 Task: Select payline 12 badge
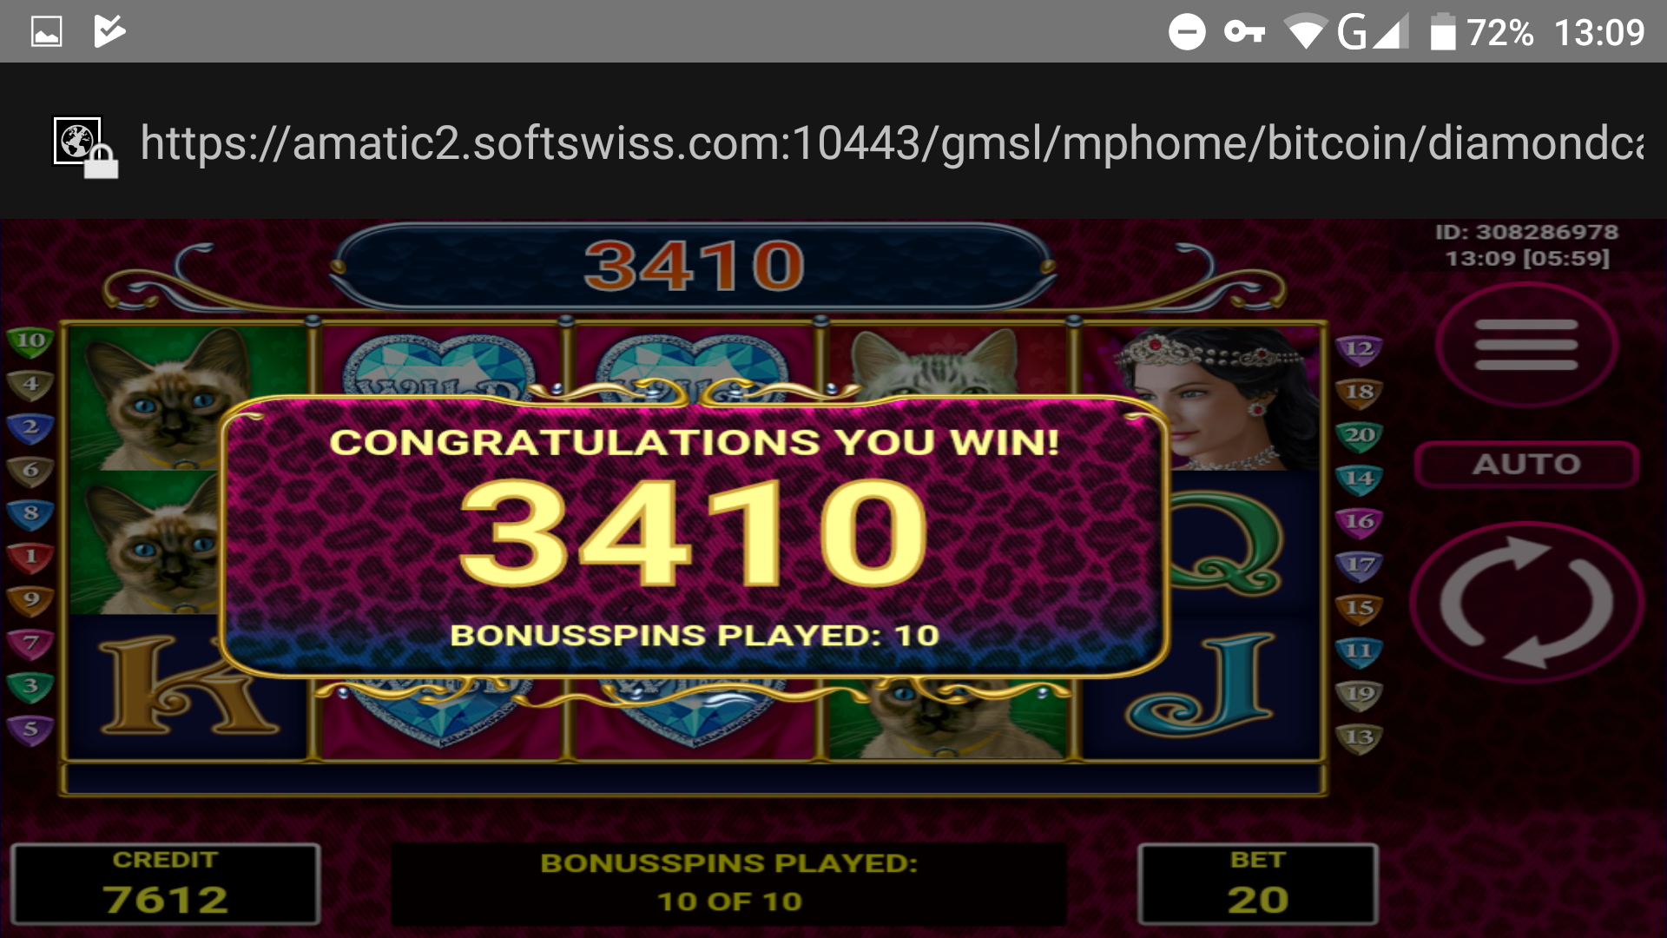(x=1359, y=349)
